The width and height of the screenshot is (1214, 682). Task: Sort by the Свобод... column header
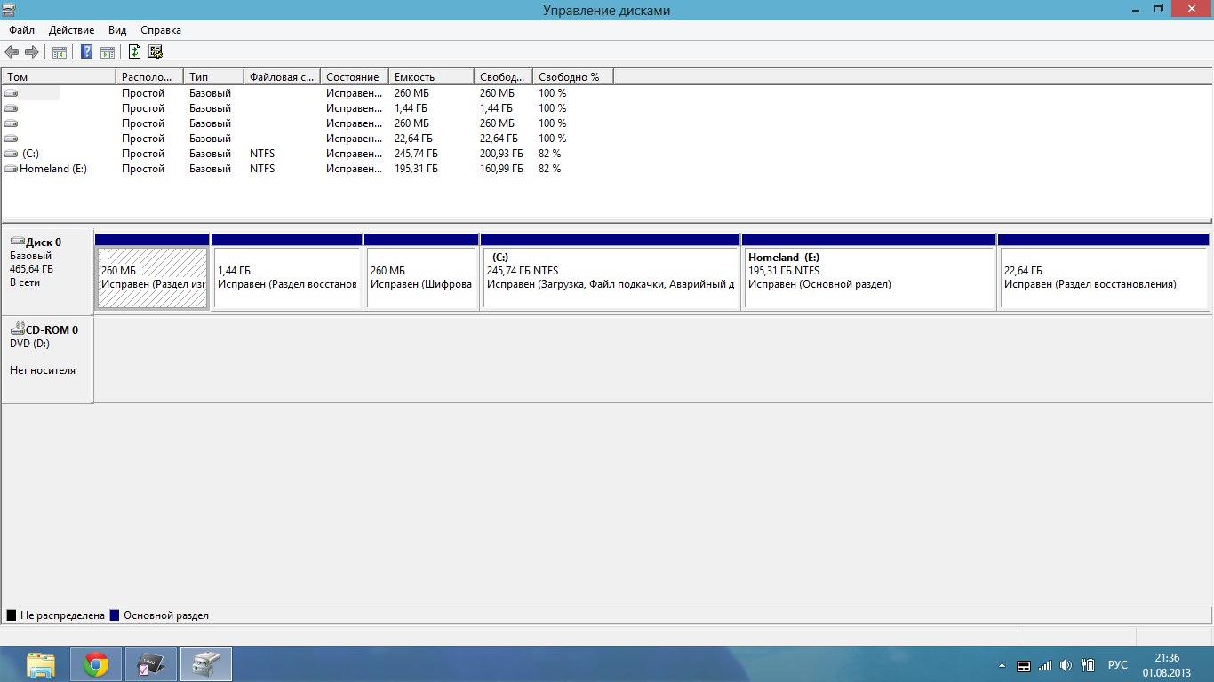point(503,77)
